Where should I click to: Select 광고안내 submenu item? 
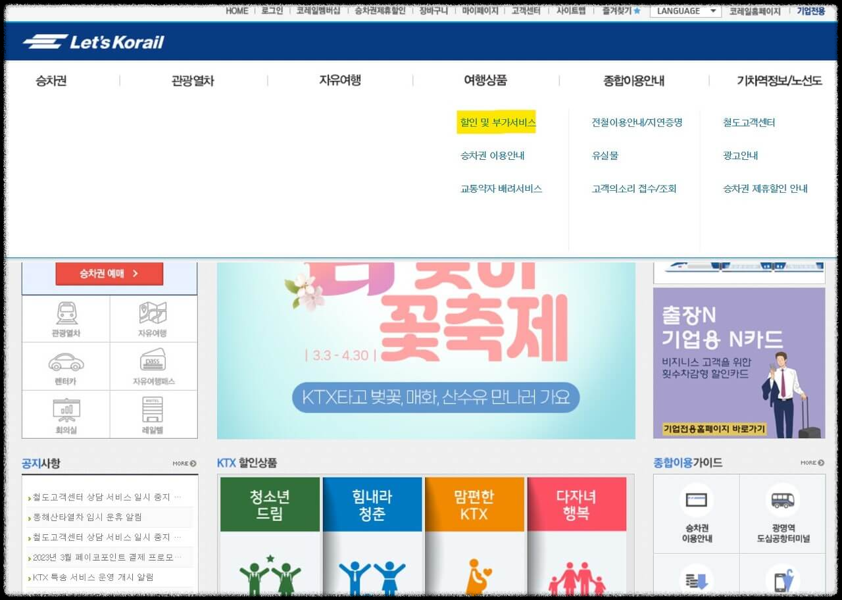tap(741, 156)
